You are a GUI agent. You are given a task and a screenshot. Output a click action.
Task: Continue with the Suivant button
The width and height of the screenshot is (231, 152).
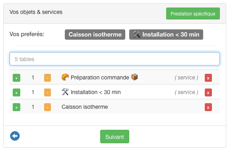tap(115, 137)
